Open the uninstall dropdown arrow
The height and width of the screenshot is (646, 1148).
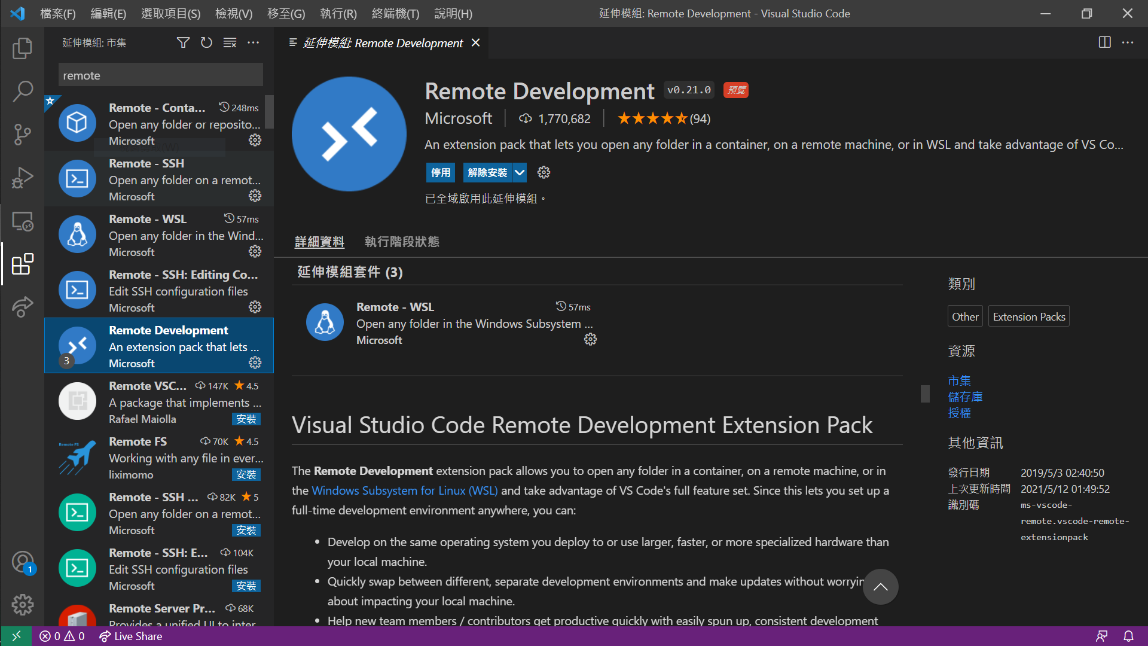[x=520, y=173]
